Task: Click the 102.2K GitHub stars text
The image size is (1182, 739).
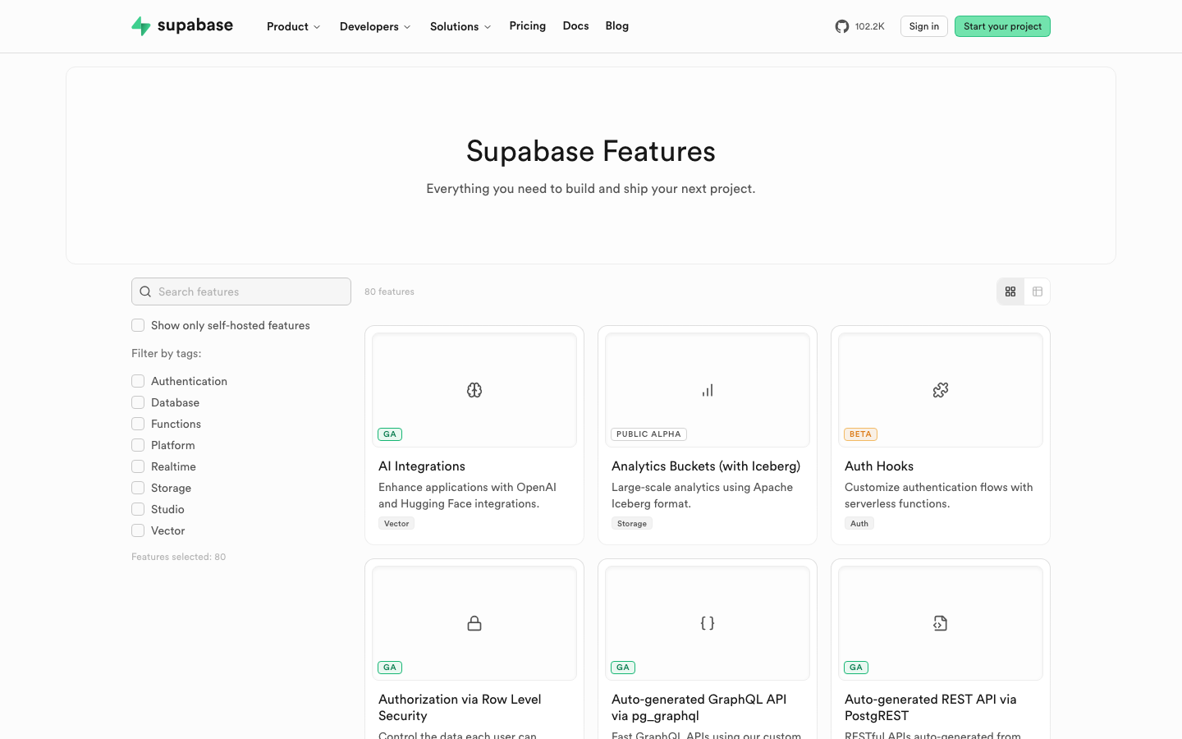Action: pyautogui.click(x=869, y=26)
